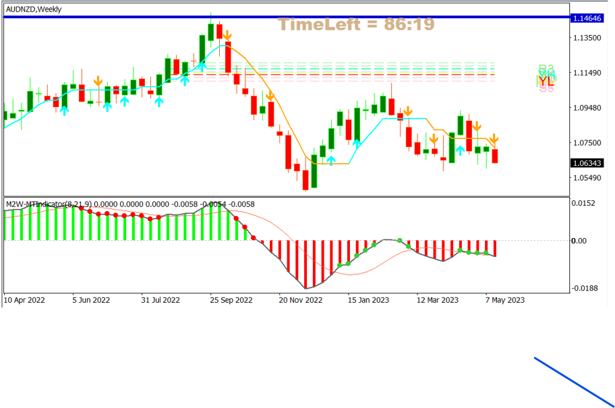Click the cyan up arrow near the June 2022 candles
The image size is (615, 408).
point(107,106)
